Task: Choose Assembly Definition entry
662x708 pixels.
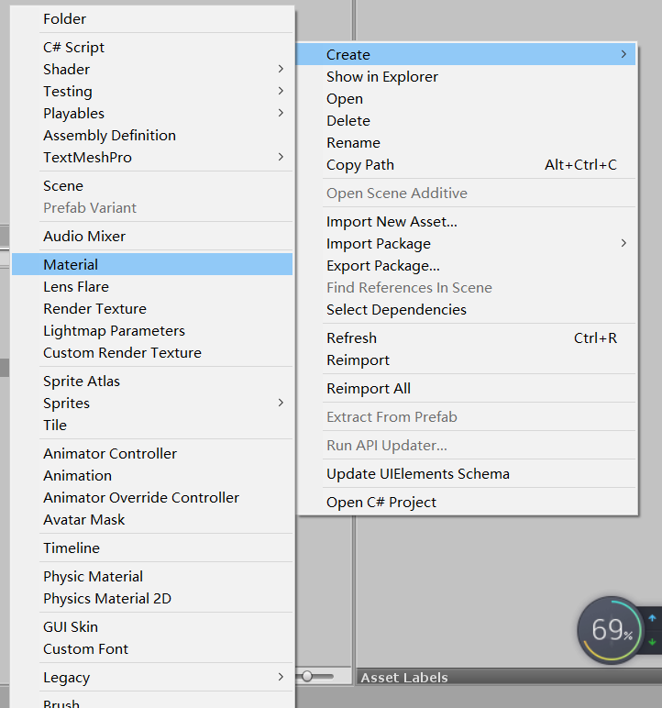Action: tap(152, 136)
